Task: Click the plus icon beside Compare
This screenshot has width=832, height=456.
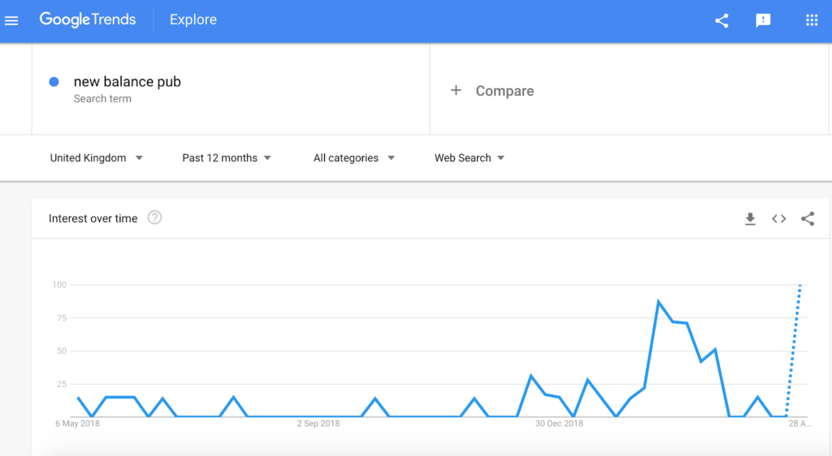Action: pos(456,91)
